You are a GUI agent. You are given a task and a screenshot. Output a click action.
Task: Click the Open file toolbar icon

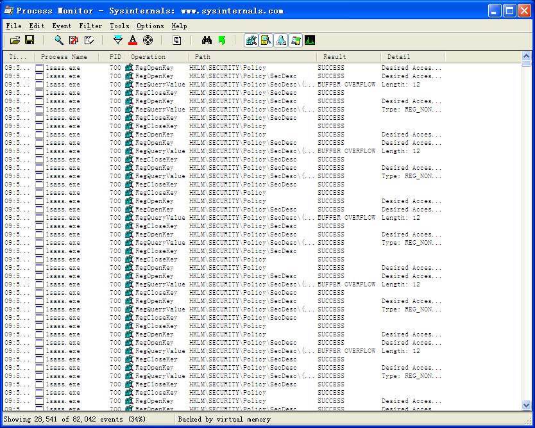(x=15, y=40)
